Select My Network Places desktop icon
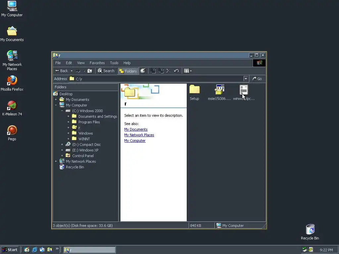Screen dimensions: 339x254 [x=12, y=61]
